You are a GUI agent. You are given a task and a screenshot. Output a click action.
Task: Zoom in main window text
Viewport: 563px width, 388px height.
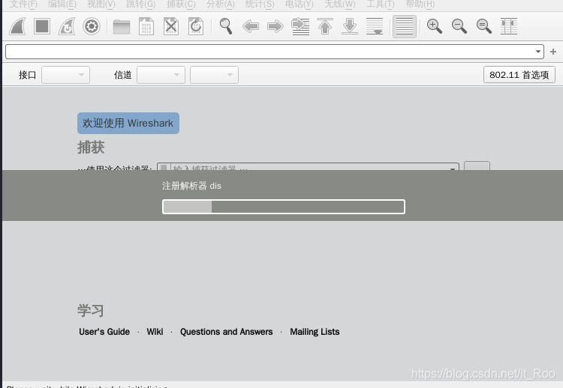tap(435, 26)
